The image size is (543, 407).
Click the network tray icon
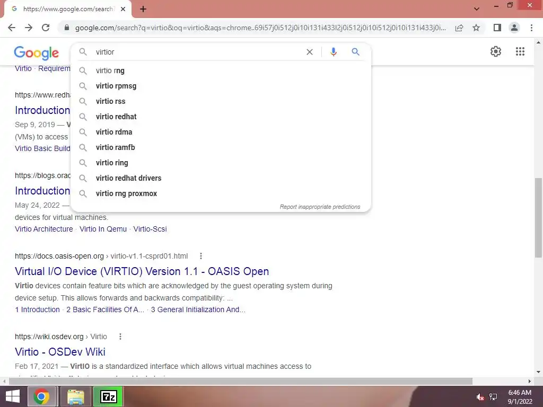pyautogui.click(x=493, y=397)
